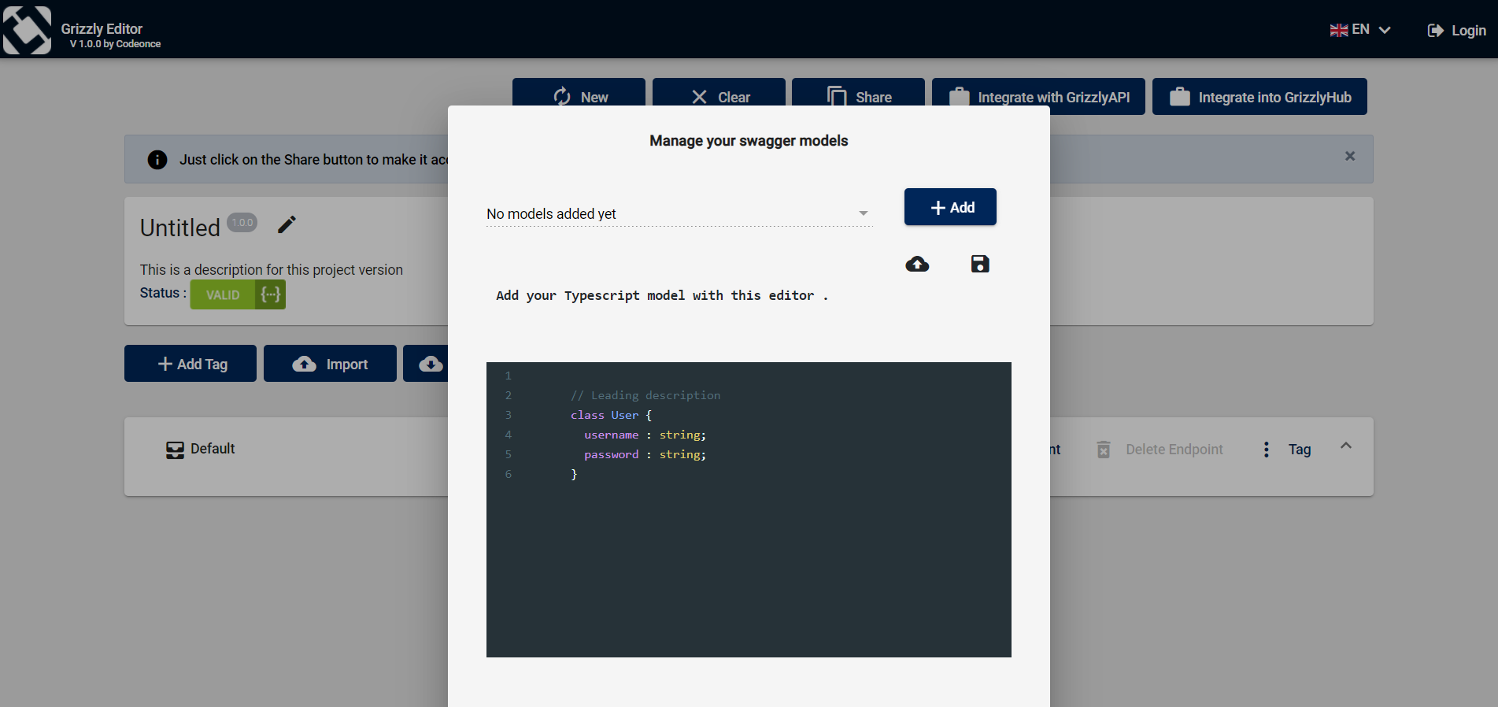Click the VALID status badge

pyautogui.click(x=222, y=295)
